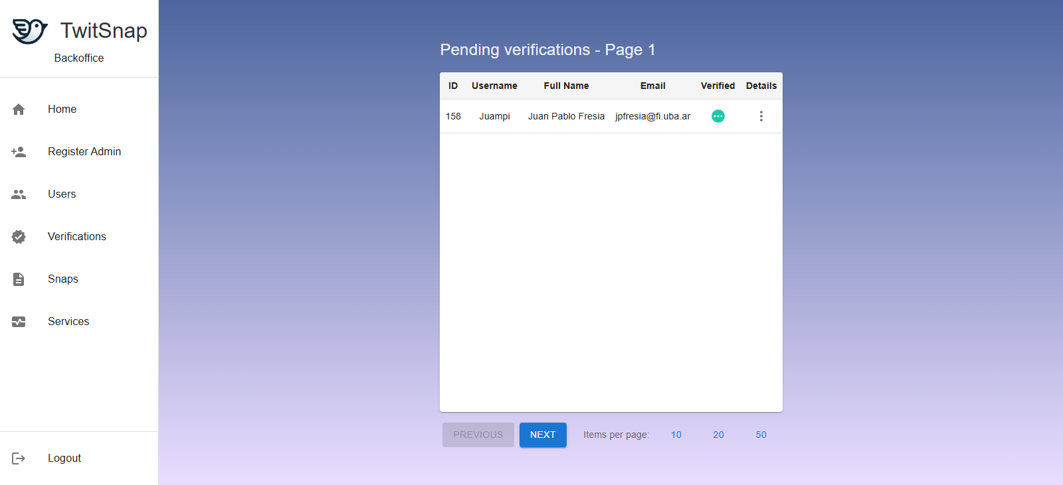Navigate to Snaps section
The height and width of the screenshot is (485, 1063).
point(63,279)
